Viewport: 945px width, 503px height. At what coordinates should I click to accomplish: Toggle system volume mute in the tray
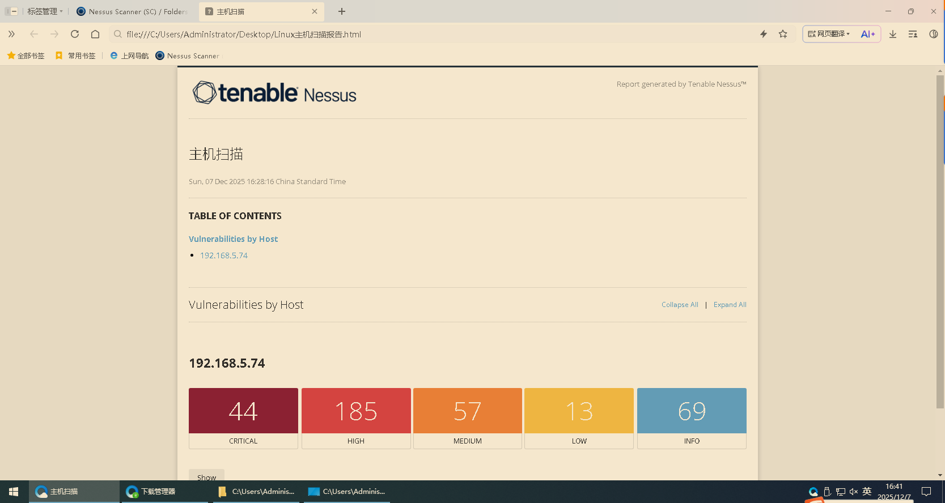click(854, 492)
